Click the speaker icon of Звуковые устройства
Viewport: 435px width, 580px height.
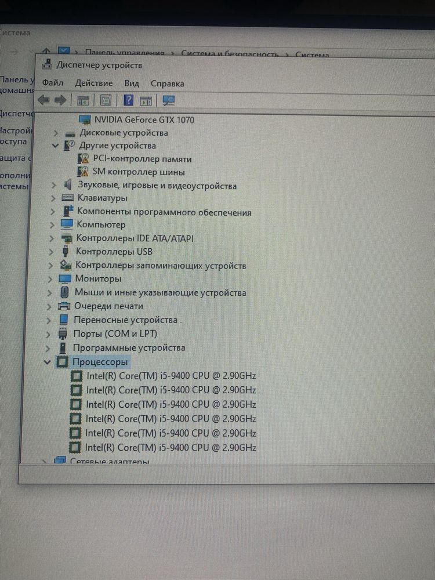pyautogui.click(x=67, y=184)
